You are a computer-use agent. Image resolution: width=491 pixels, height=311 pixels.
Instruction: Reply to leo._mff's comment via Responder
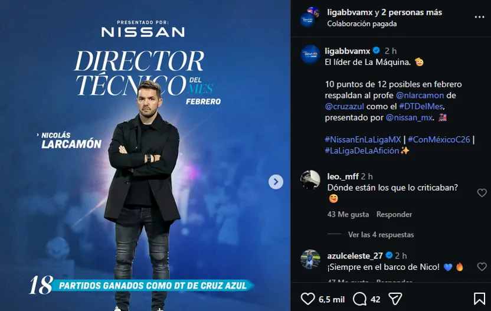(394, 215)
